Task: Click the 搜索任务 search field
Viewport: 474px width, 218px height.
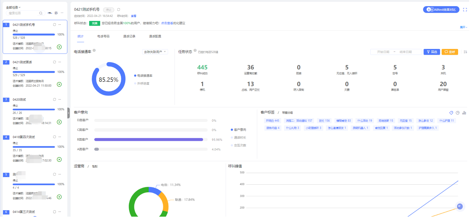Action: coord(23,13)
